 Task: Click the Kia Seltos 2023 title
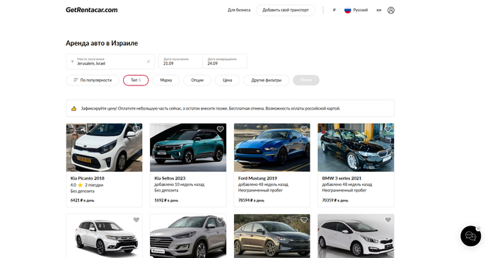(x=170, y=178)
